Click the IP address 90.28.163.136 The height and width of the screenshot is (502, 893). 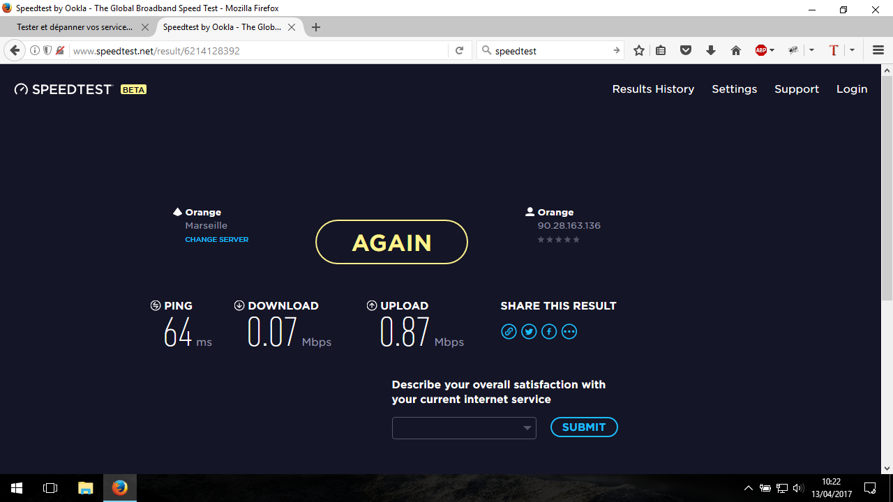coord(569,226)
